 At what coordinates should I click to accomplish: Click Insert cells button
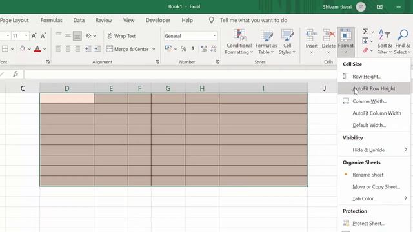click(312, 42)
